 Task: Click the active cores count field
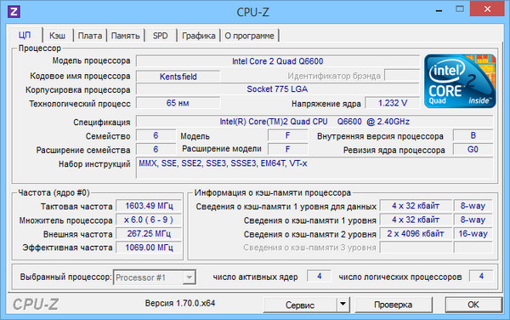coord(320,277)
